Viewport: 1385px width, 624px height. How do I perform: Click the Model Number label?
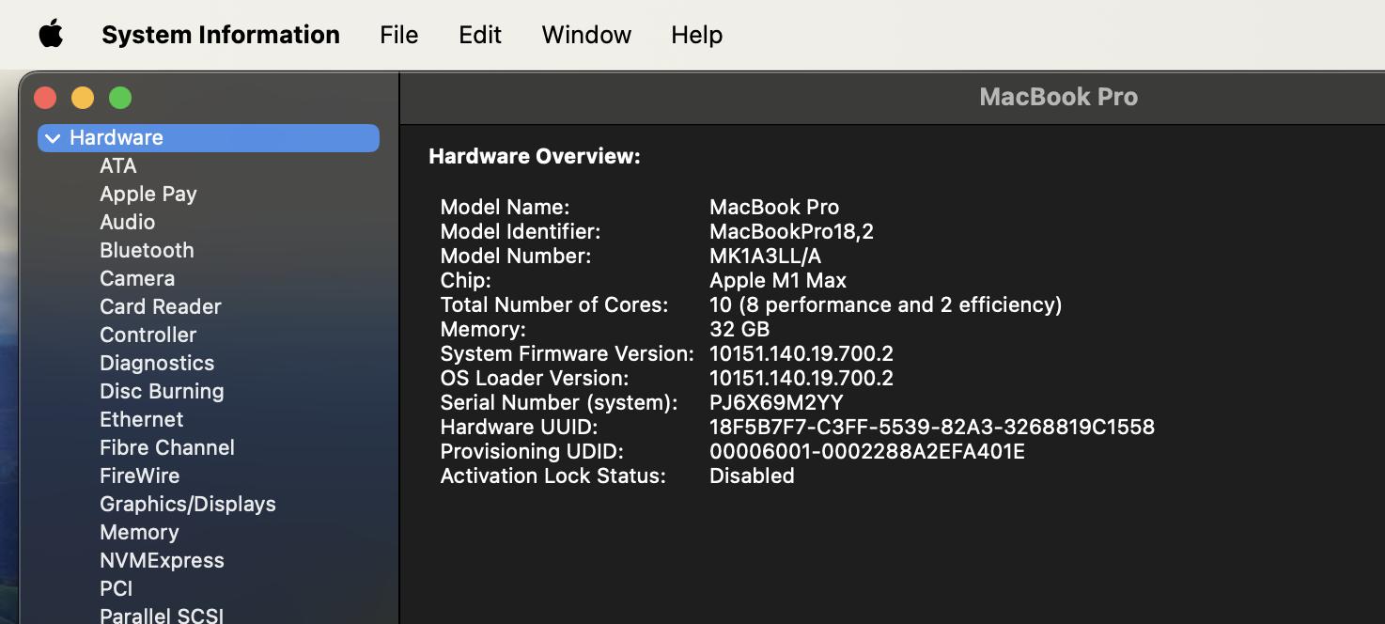pyautogui.click(x=516, y=256)
